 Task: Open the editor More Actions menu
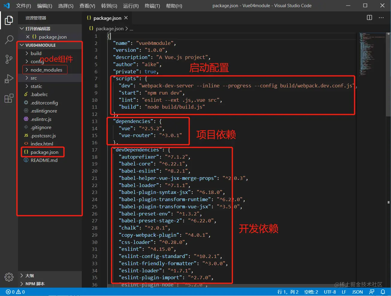pos(381,18)
